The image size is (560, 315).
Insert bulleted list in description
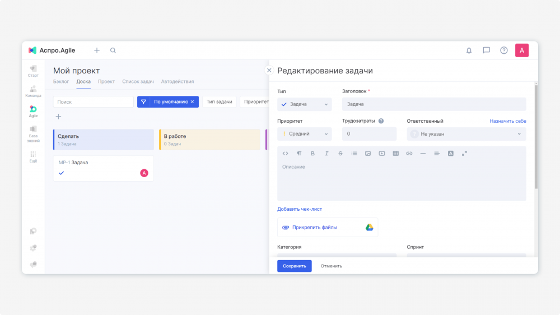354,154
